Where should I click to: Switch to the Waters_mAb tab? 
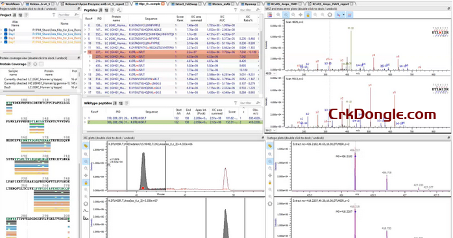point(221,4)
